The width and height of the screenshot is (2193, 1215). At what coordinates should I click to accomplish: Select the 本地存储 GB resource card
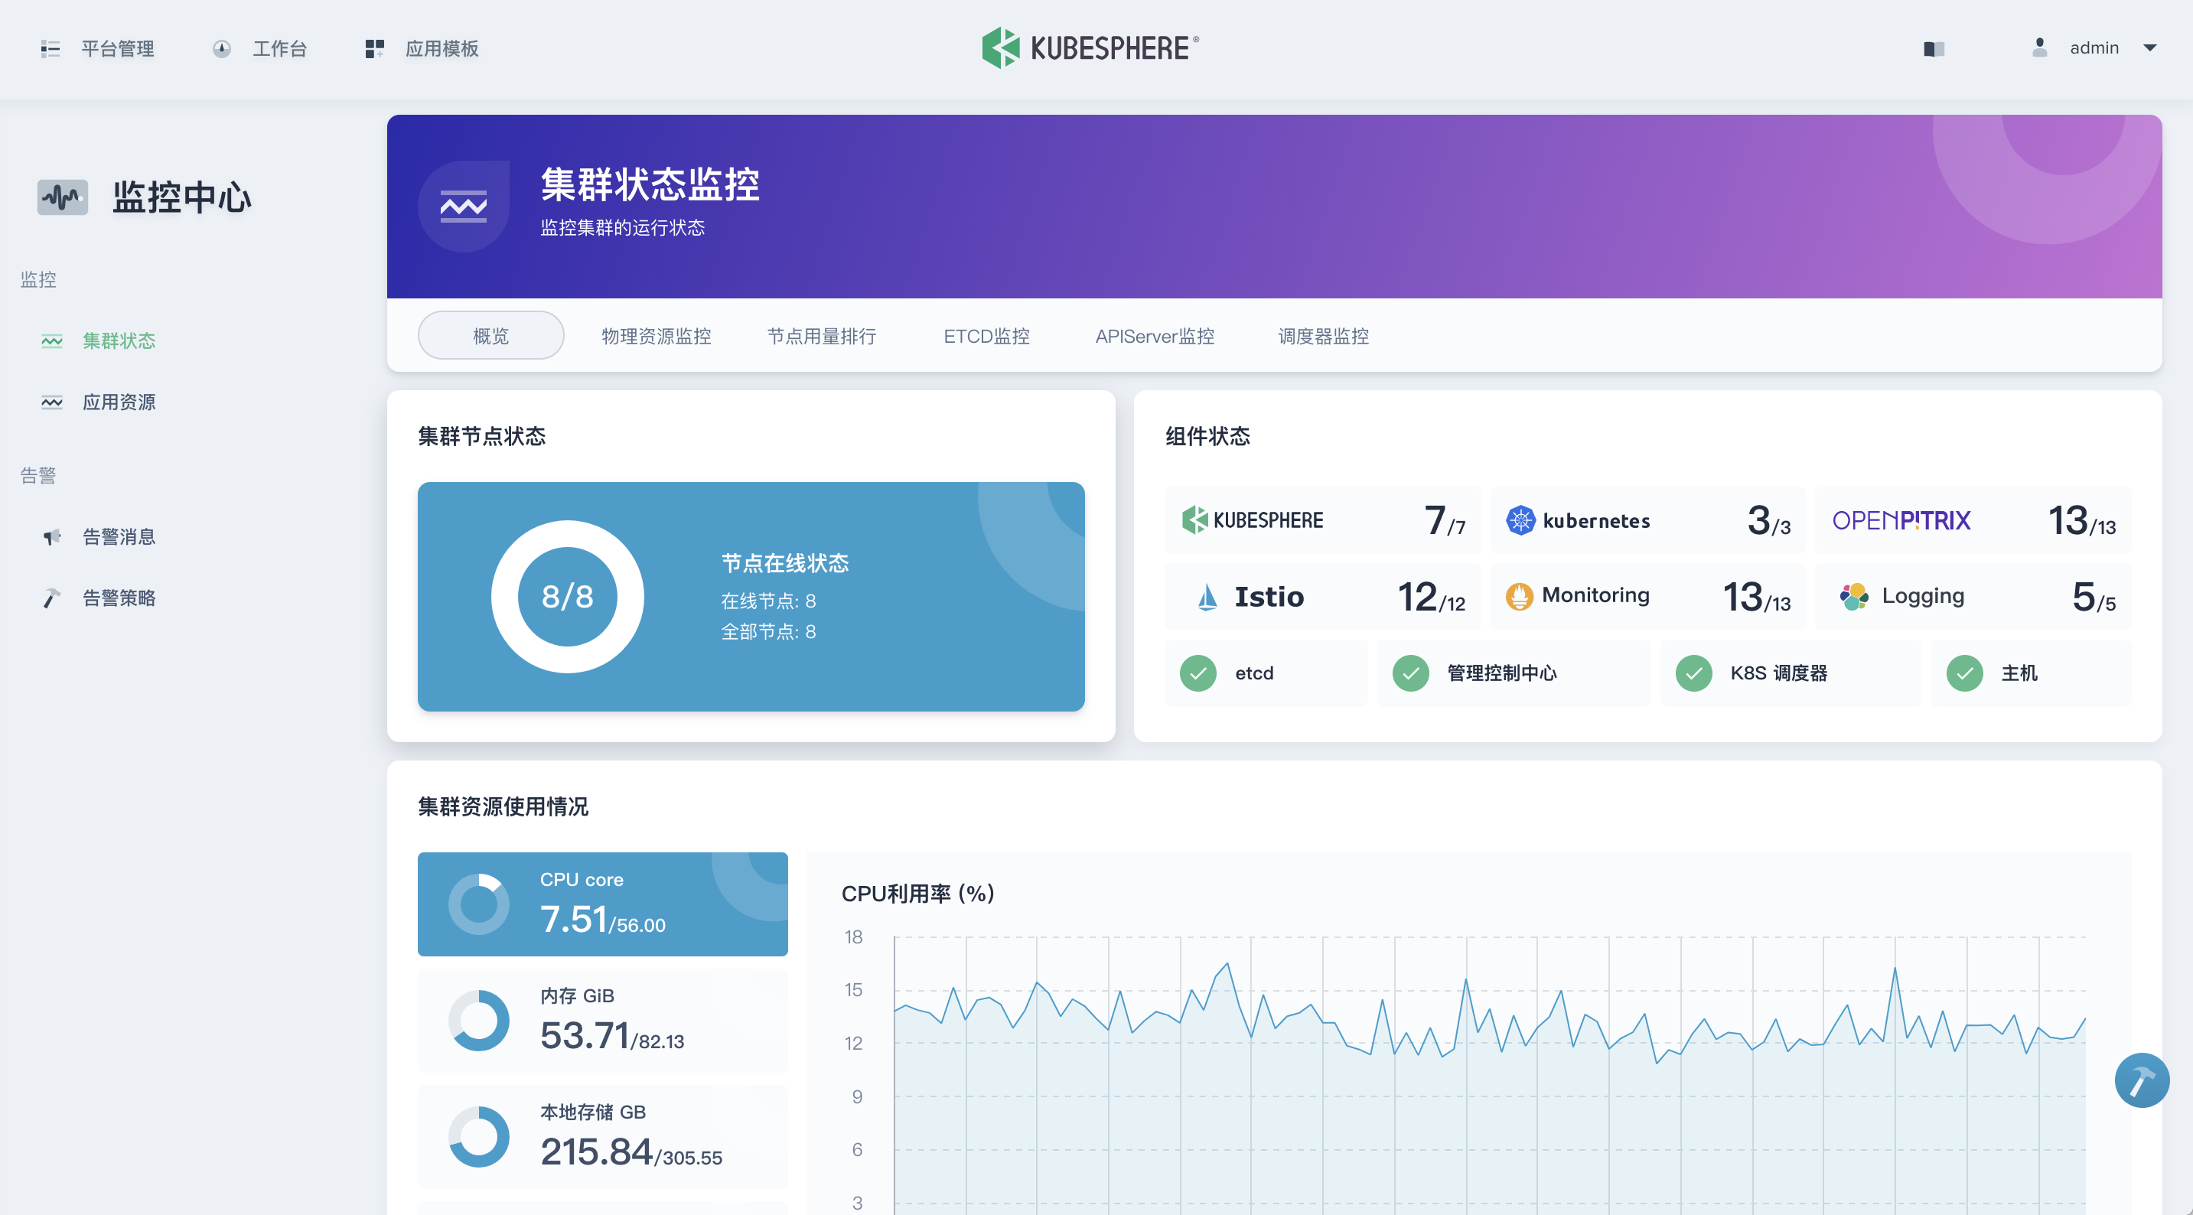(603, 1137)
